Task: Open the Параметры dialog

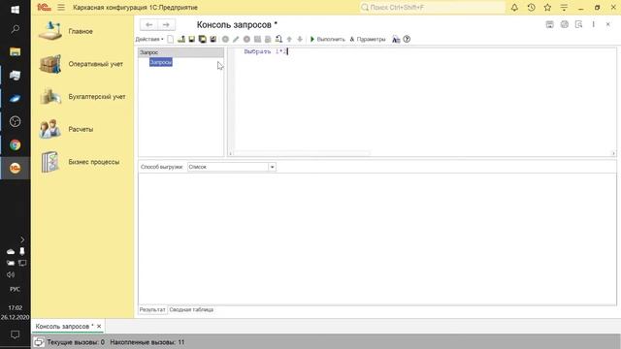Action: 368,39
